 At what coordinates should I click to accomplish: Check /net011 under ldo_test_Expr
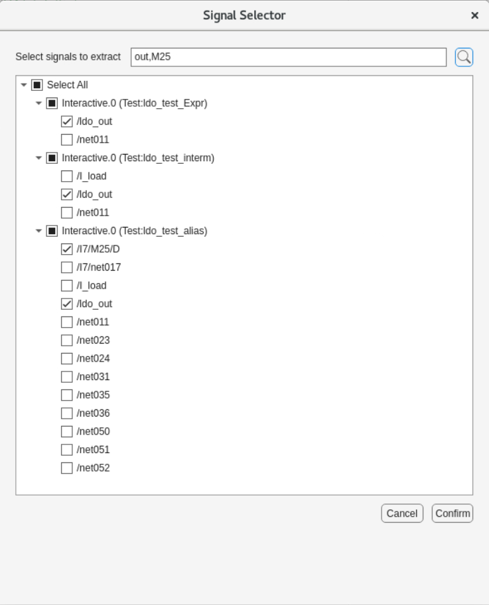66,140
